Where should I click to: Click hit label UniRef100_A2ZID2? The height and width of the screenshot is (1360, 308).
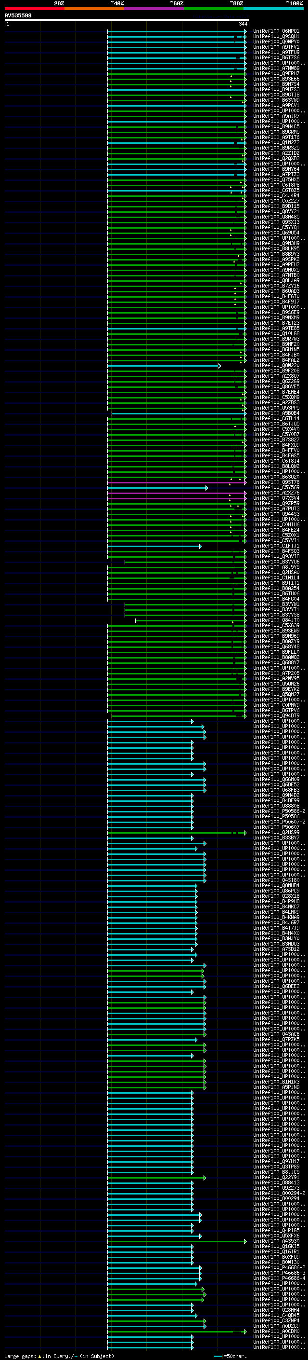point(276,153)
